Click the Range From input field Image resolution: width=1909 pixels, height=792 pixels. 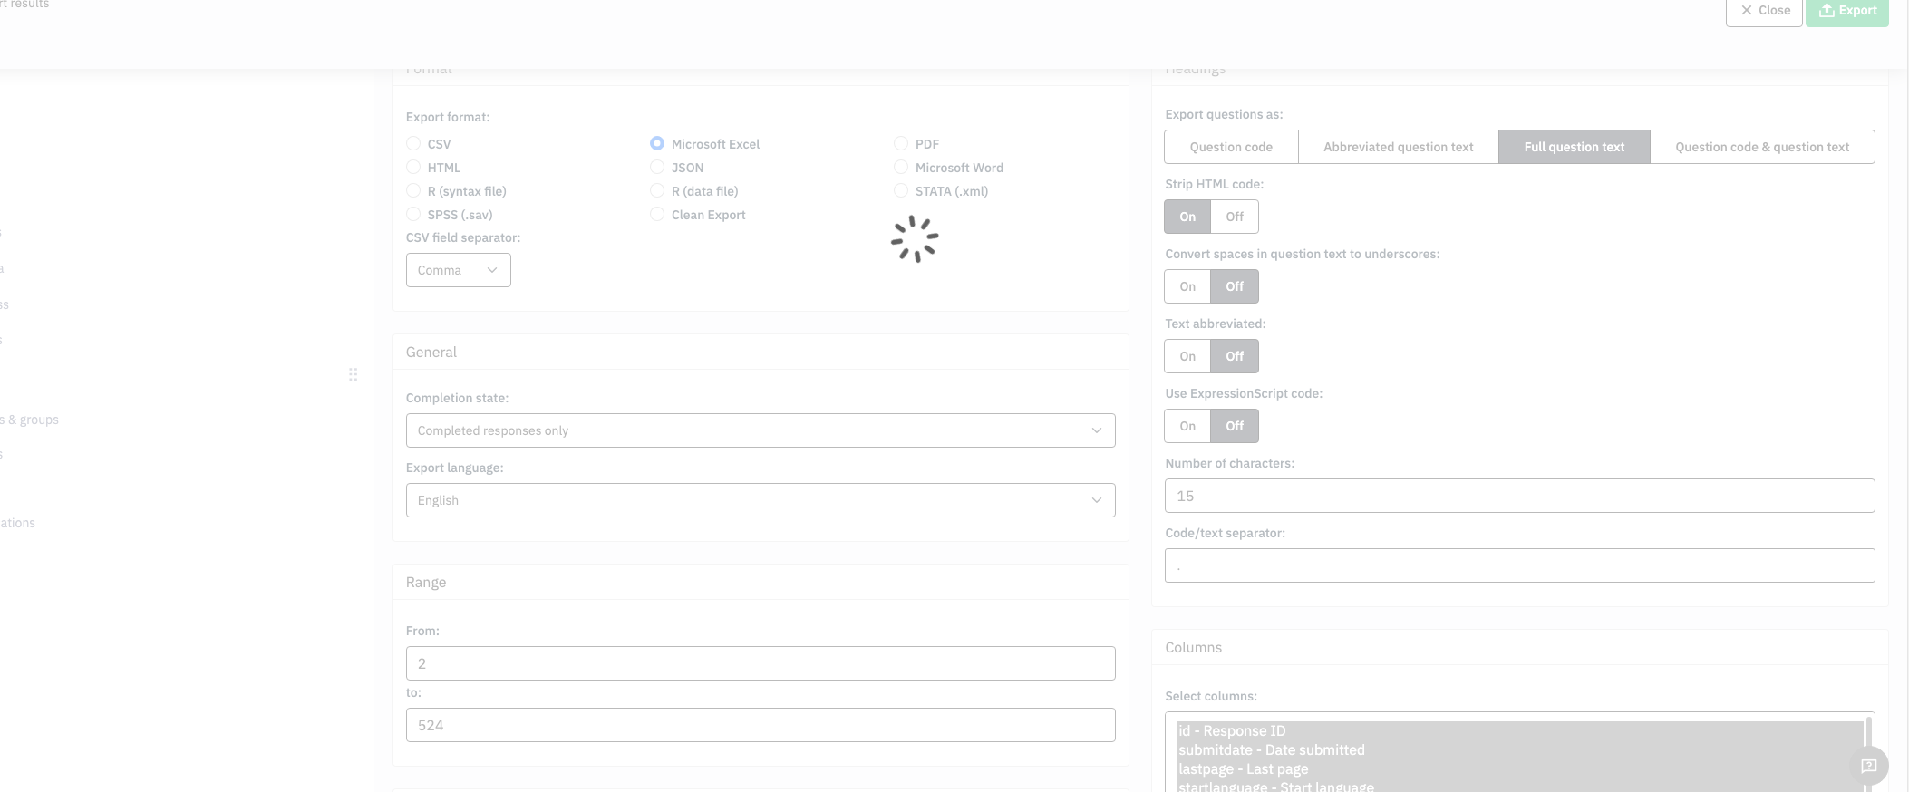click(760, 663)
